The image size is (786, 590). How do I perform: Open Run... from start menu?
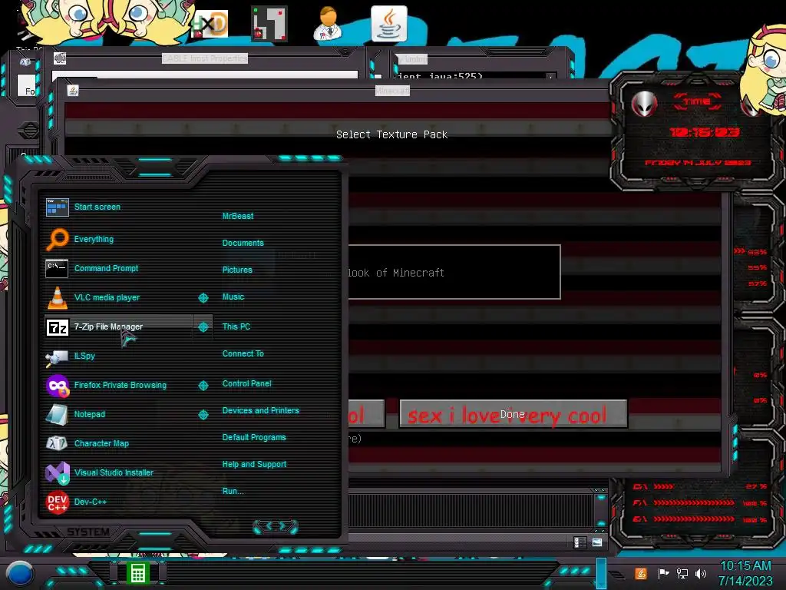[x=233, y=491]
